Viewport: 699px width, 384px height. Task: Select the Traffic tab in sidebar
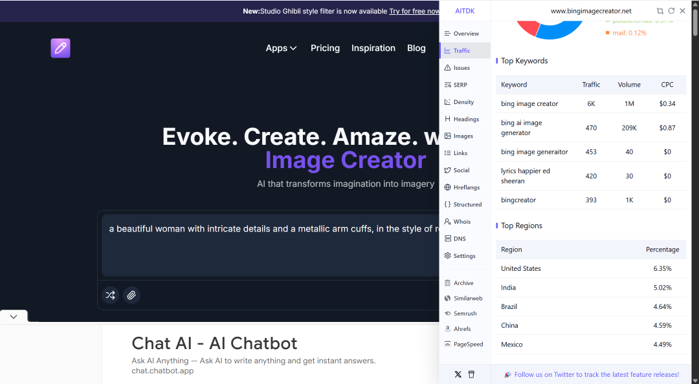coord(465,51)
